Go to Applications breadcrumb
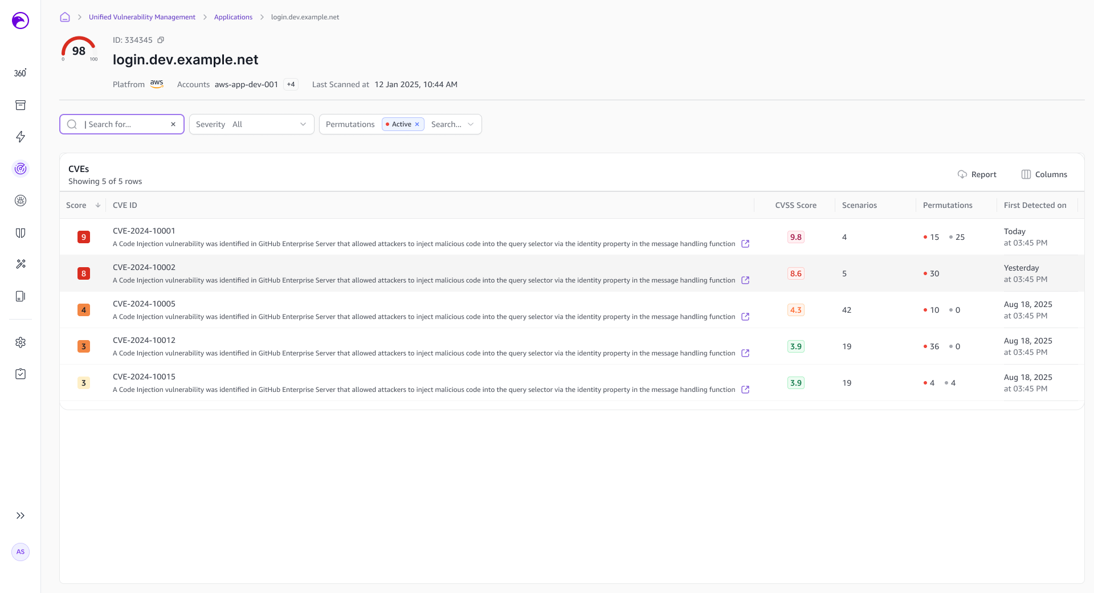The image size is (1094, 593). click(x=233, y=17)
